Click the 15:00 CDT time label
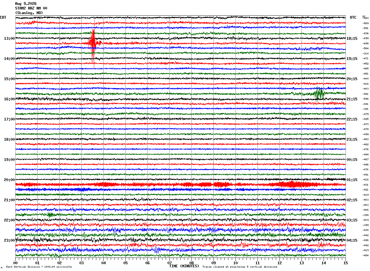 (9, 79)
